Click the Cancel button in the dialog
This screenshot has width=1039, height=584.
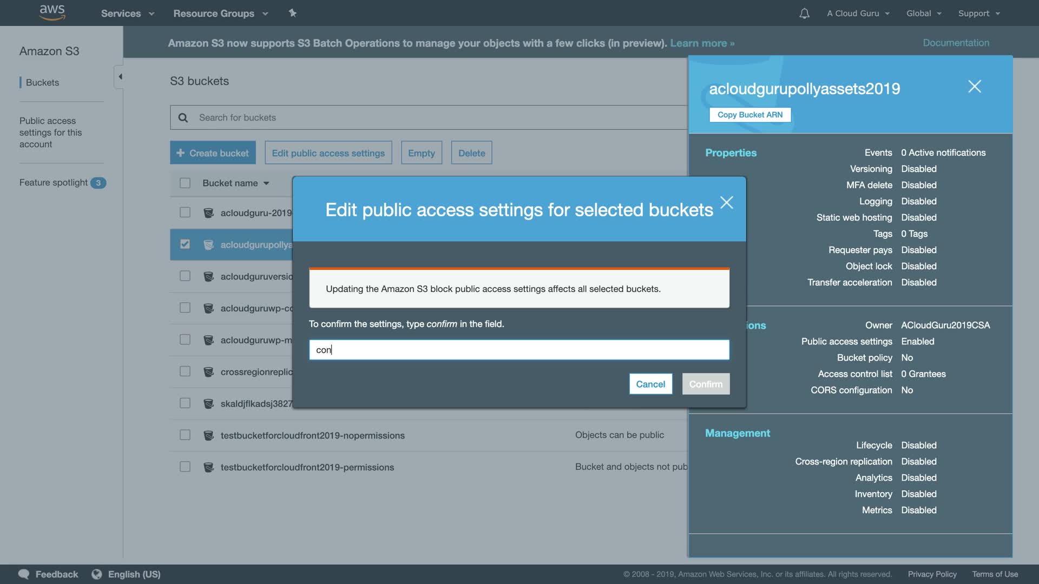pyautogui.click(x=650, y=384)
